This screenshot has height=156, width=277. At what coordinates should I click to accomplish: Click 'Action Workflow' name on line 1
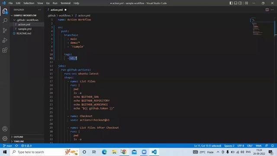click(79, 19)
